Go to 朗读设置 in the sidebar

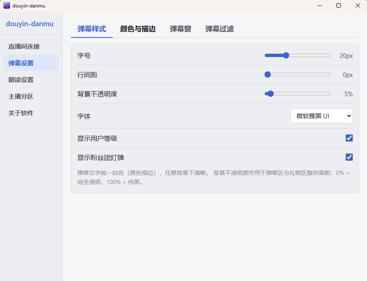pos(31,80)
